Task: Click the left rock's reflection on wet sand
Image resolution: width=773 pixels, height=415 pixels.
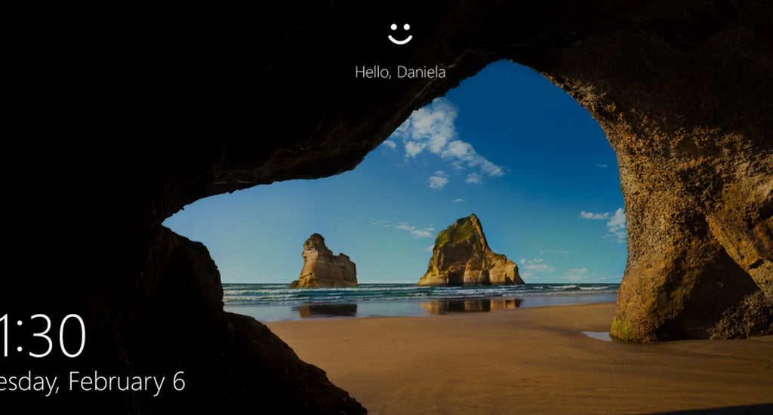Action: point(327,309)
